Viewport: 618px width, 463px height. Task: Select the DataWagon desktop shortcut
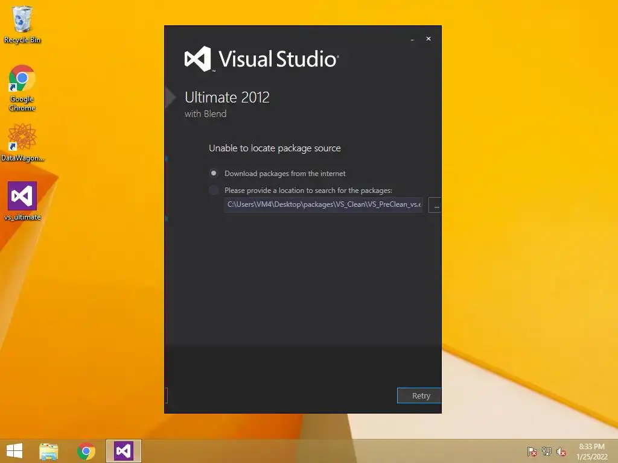22,142
